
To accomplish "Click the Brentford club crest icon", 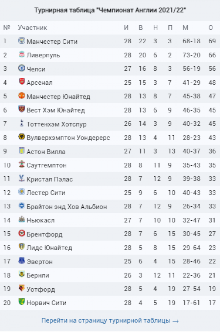I will pos(22,233).
